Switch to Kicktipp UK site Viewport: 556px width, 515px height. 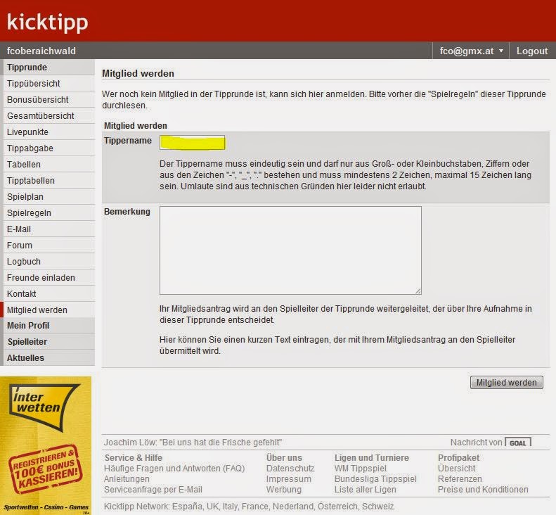[x=212, y=506]
